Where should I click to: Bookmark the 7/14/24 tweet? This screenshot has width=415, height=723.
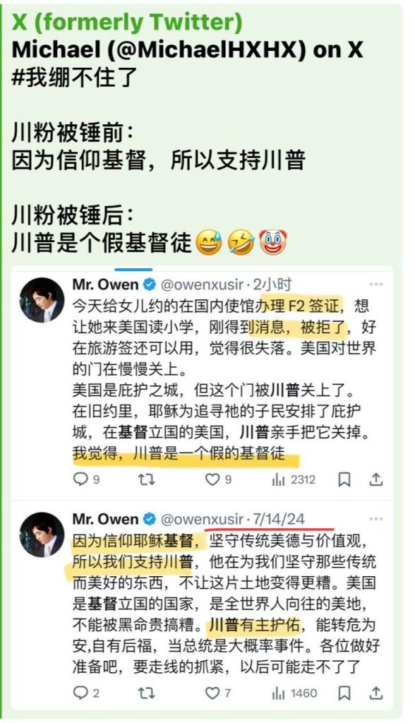point(344,693)
